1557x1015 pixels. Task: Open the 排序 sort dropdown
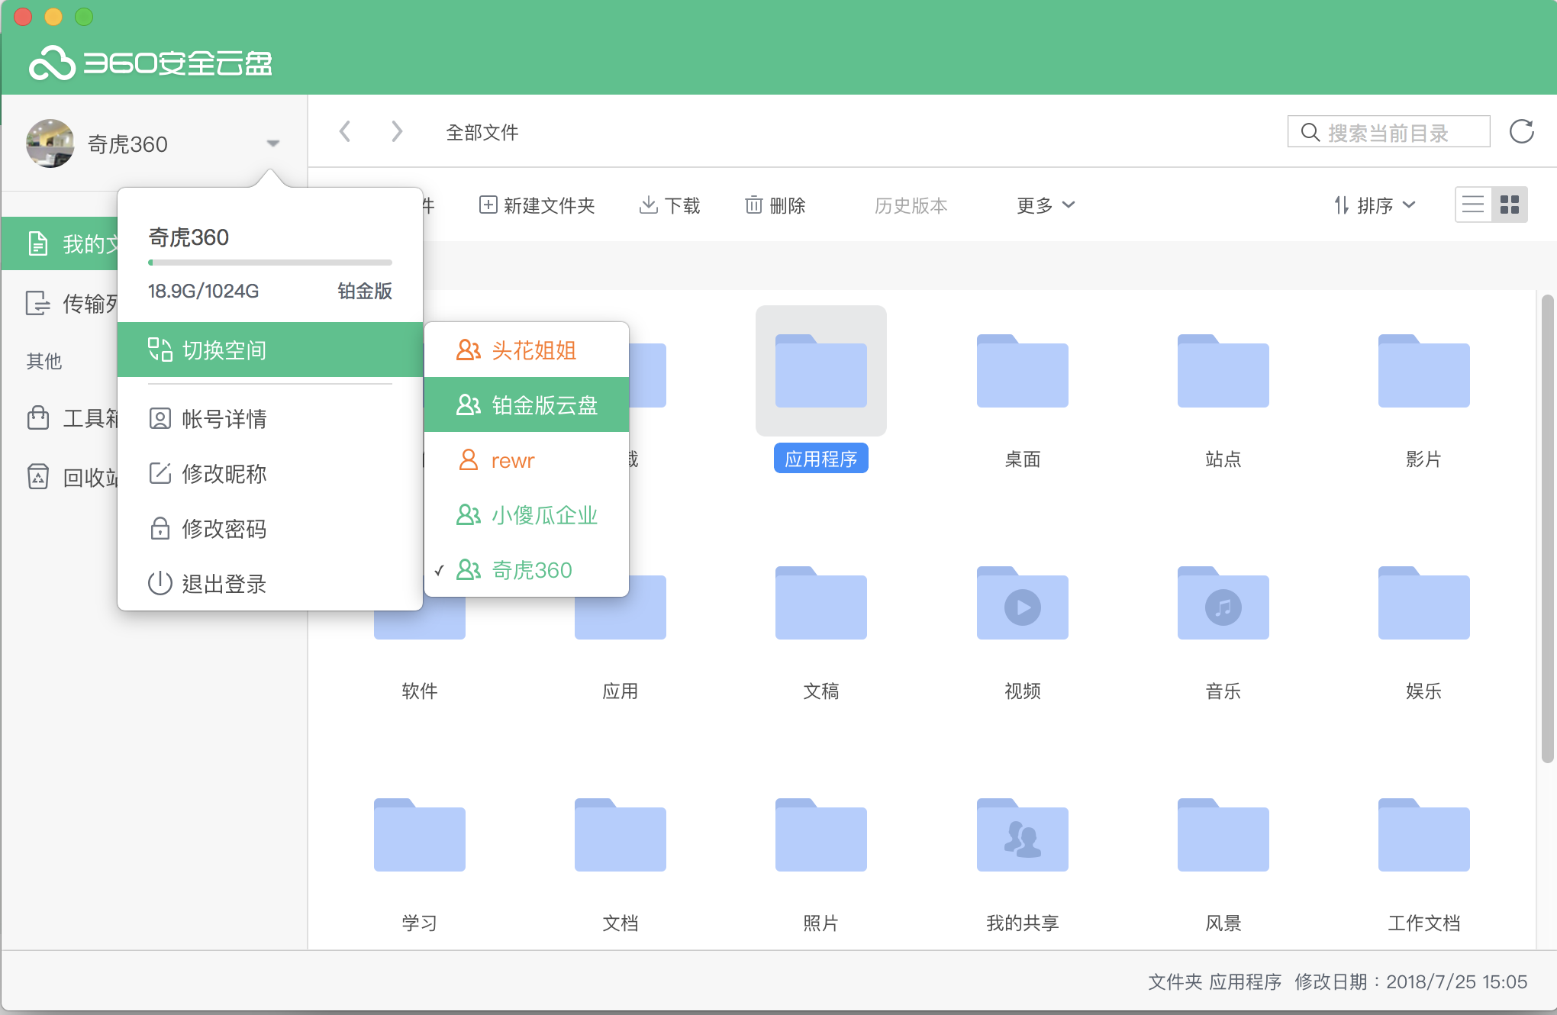[1375, 205]
